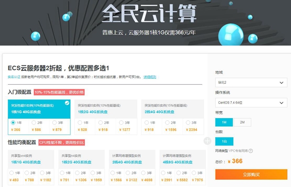
Task: Select 1年 for 计算网络增强型 4核8G at ¥2991
Action: click(x=163, y=173)
